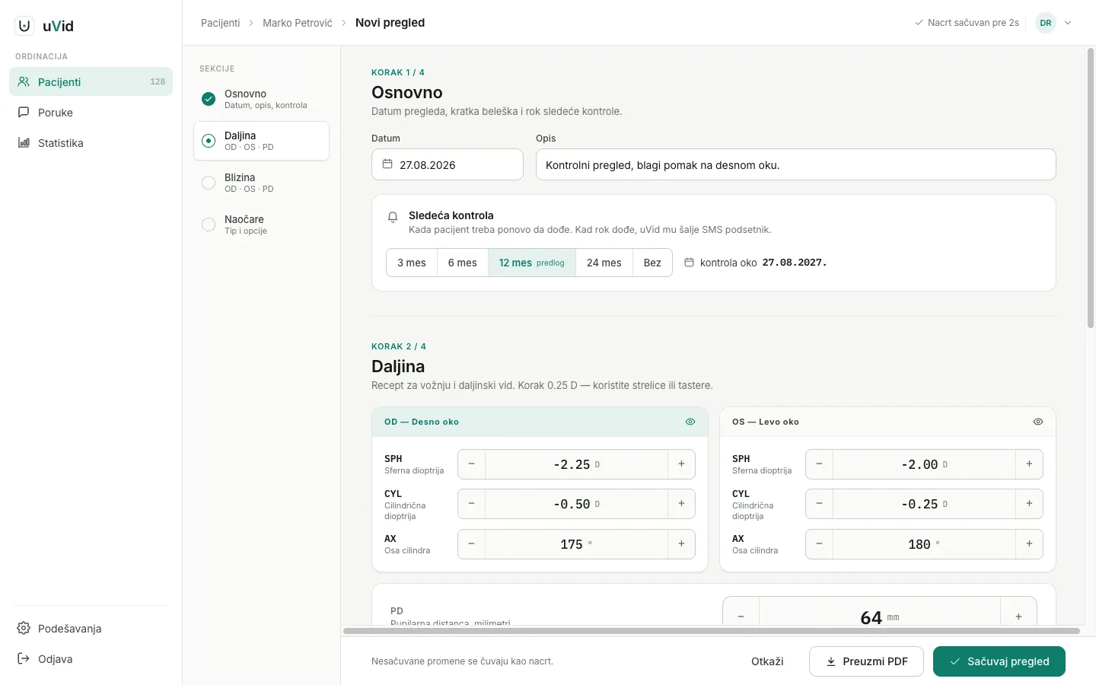Select the Osnovno section step

click(x=261, y=99)
